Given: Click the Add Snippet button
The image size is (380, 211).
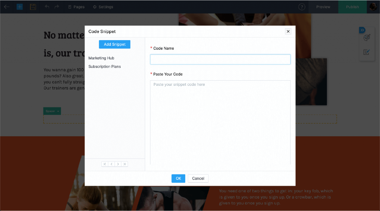Looking at the screenshot, I should pos(115,44).
